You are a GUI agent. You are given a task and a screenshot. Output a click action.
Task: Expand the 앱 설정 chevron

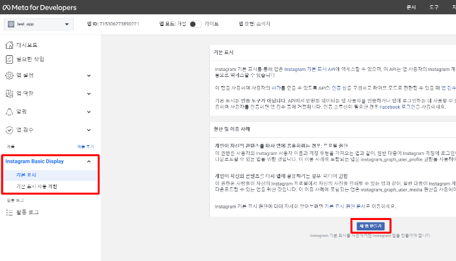[89, 76]
